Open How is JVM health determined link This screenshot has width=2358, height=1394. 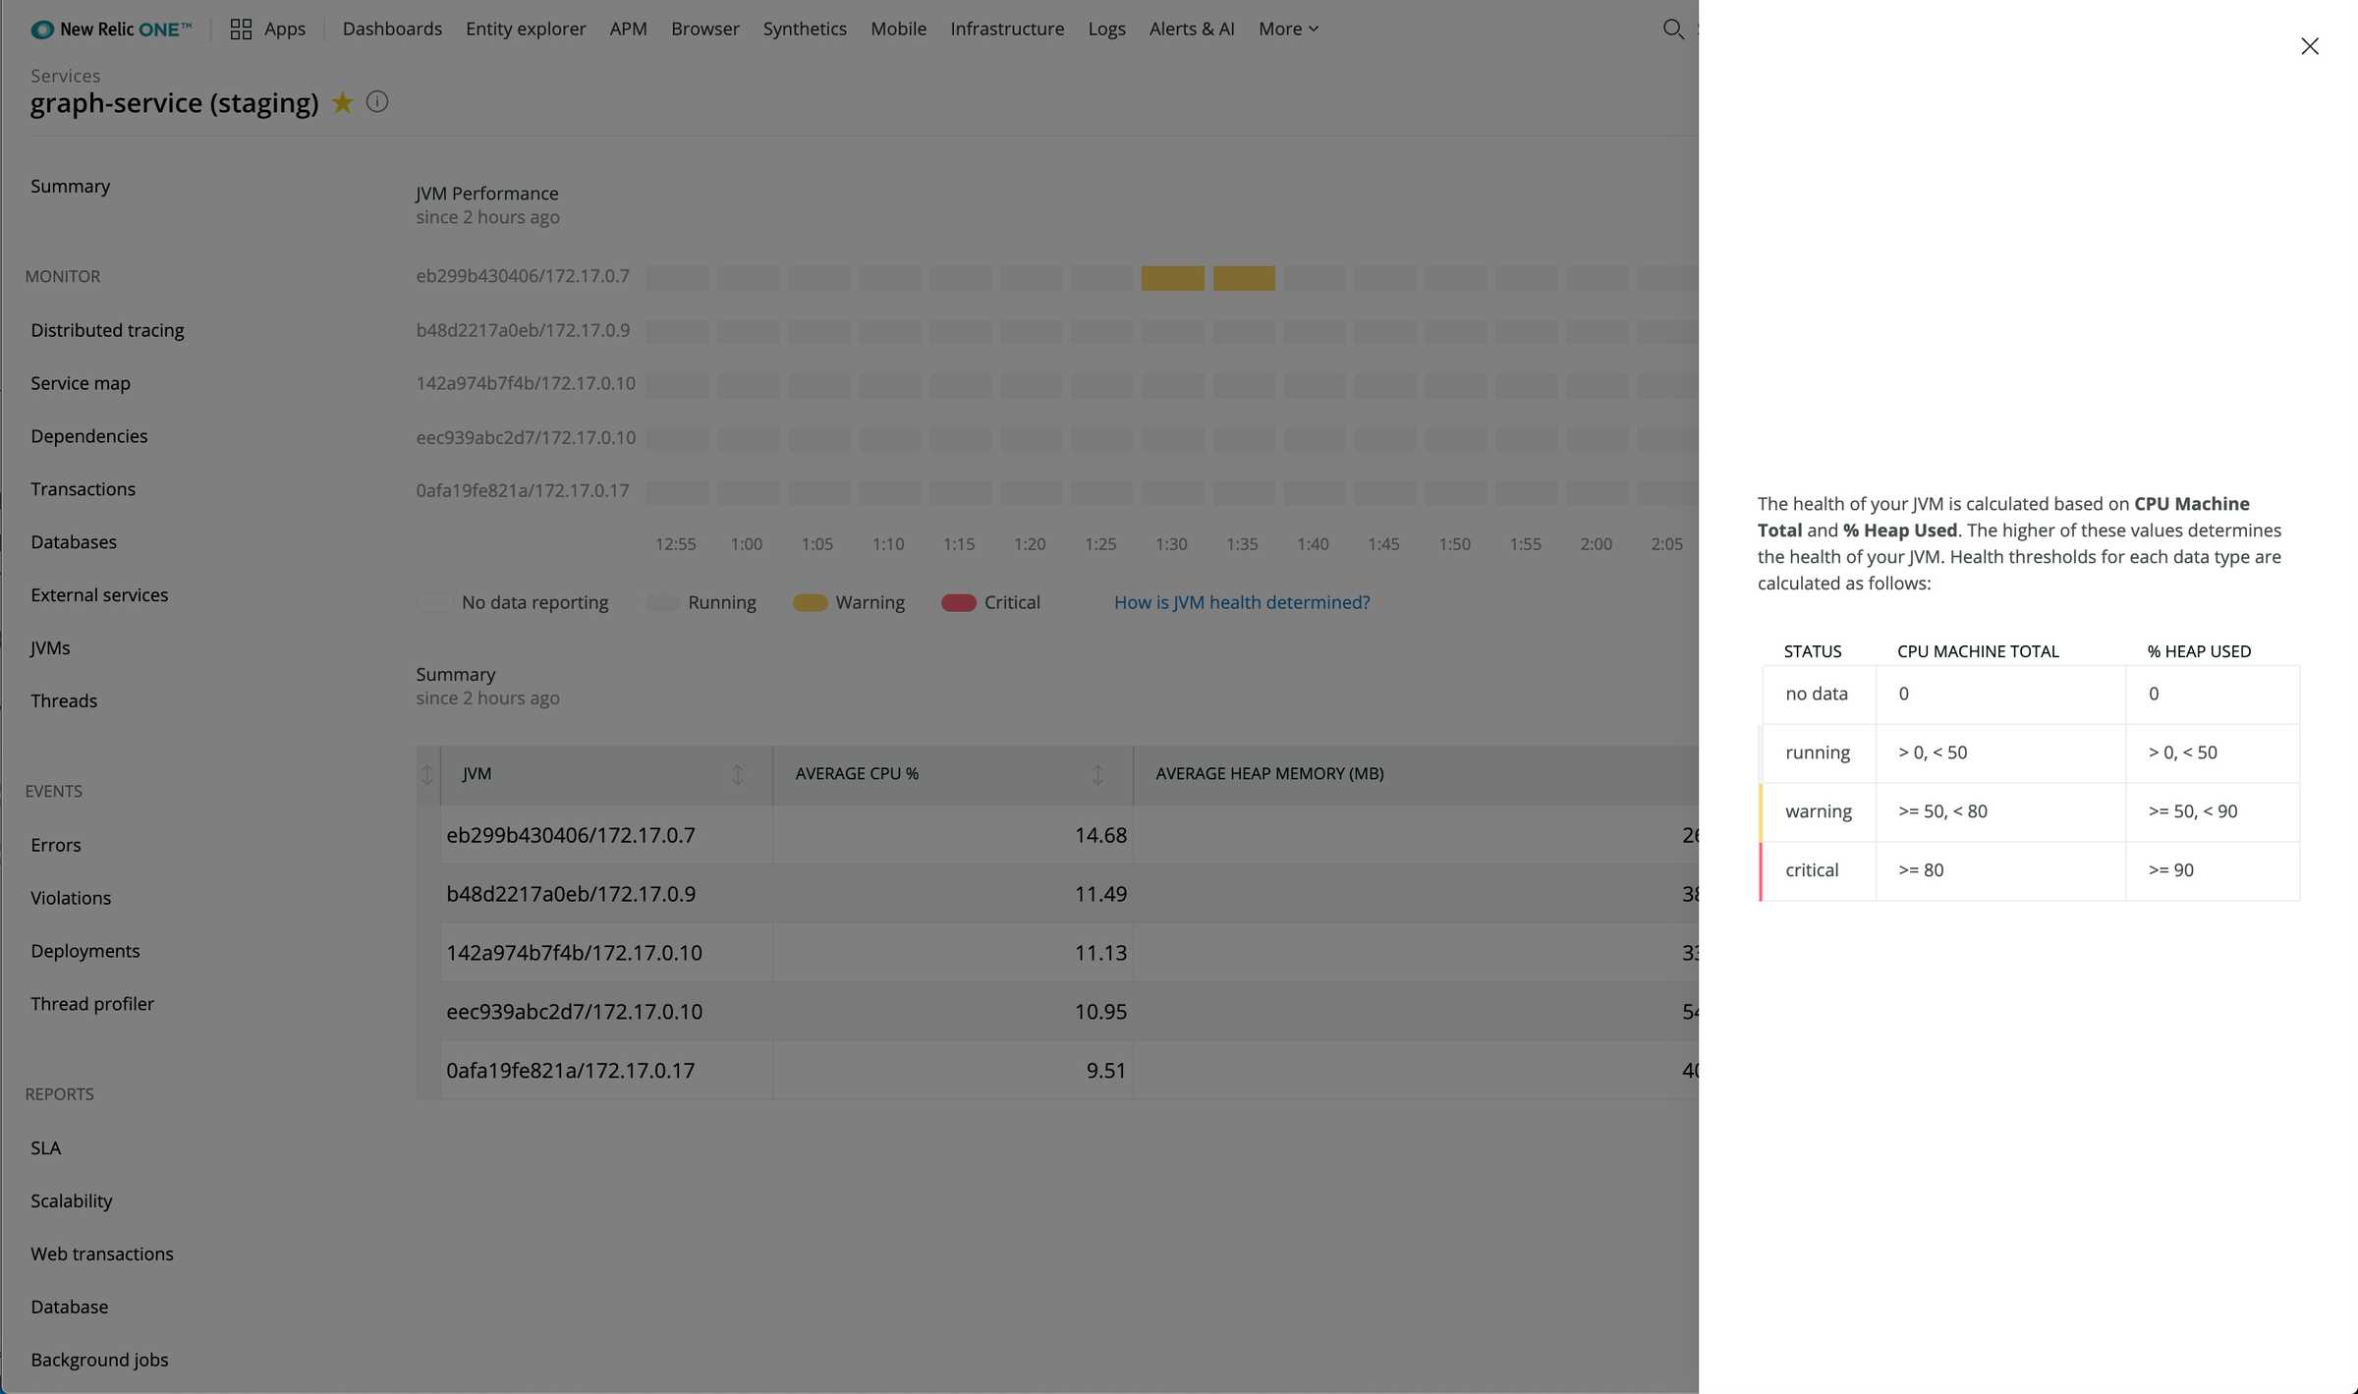click(x=1242, y=602)
